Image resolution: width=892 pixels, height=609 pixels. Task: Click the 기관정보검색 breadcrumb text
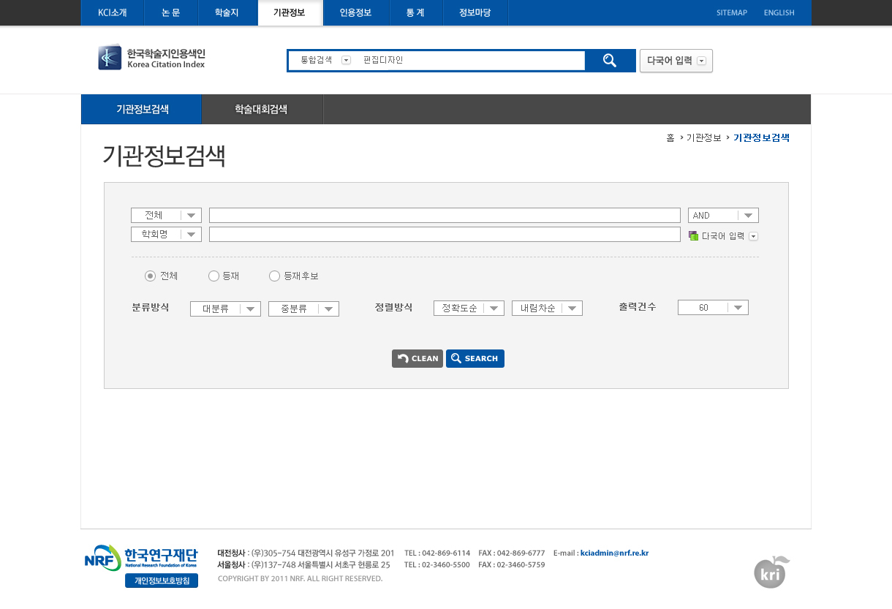pyautogui.click(x=761, y=137)
